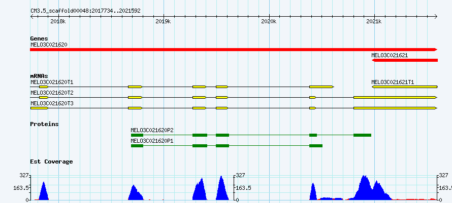This screenshot has width=452, height=203.
Task: Select the Genes track title
Action: click(39, 38)
